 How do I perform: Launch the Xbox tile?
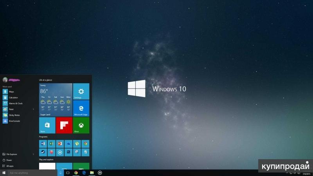(x=81, y=125)
